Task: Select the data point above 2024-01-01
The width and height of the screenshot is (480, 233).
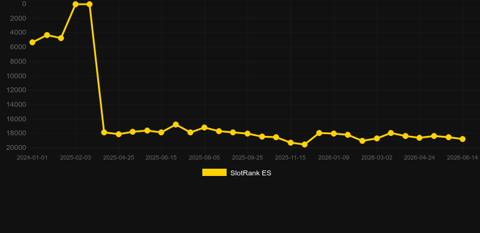Action: pos(32,42)
